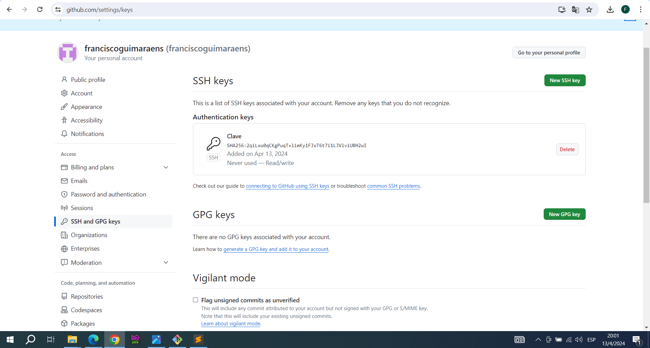Image resolution: width=650 pixels, height=348 pixels.
Task: Click the SSH and GPG keys key icon
Action: pos(64,222)
